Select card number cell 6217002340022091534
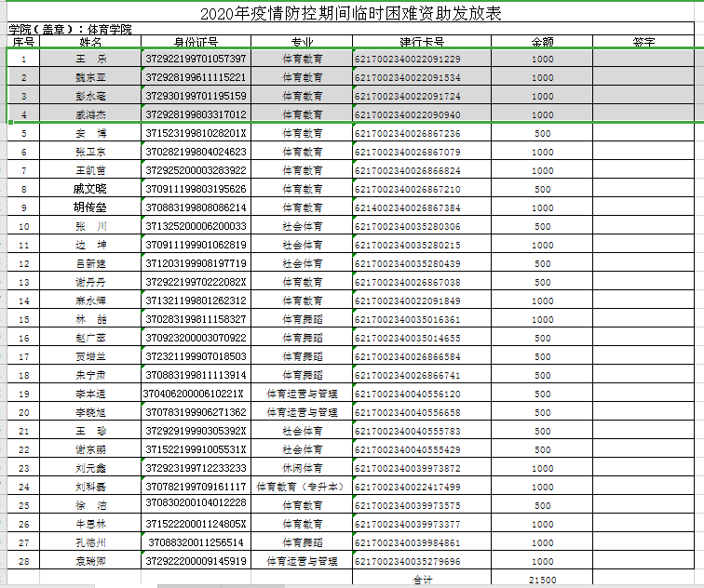Screen dimensions: 704x588 pyautogui.click(x=407, y=77)
